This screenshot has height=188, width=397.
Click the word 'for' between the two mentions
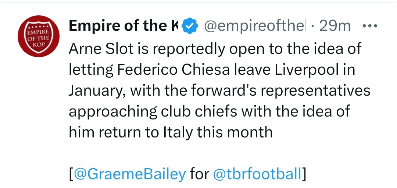pyautogui.click(x=200, y=174)
